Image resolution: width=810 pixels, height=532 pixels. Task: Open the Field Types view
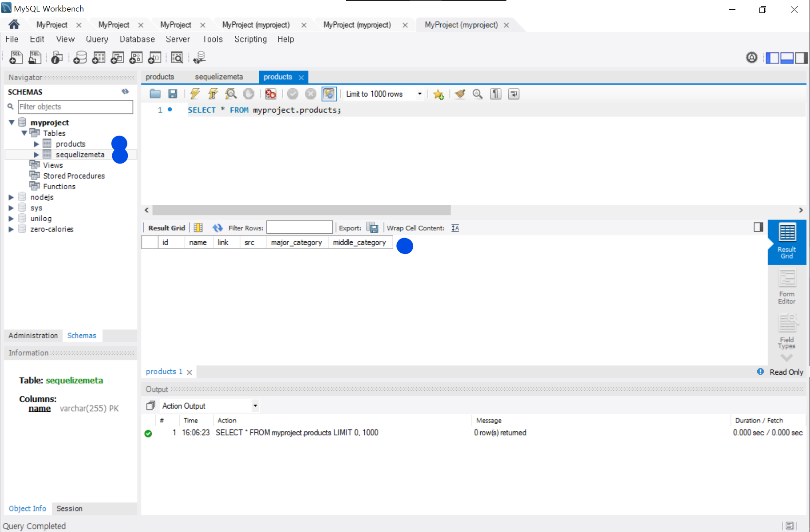786,332
